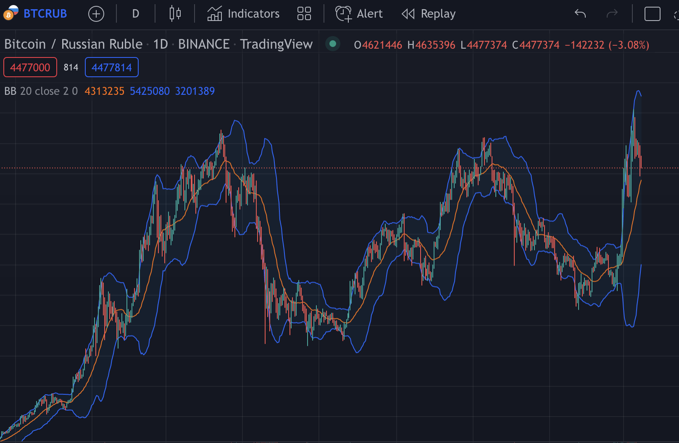The height and width of the screenshot is (443, 679).
Task: Open the D timeframe interval dropdown
Action: [135, 13]
